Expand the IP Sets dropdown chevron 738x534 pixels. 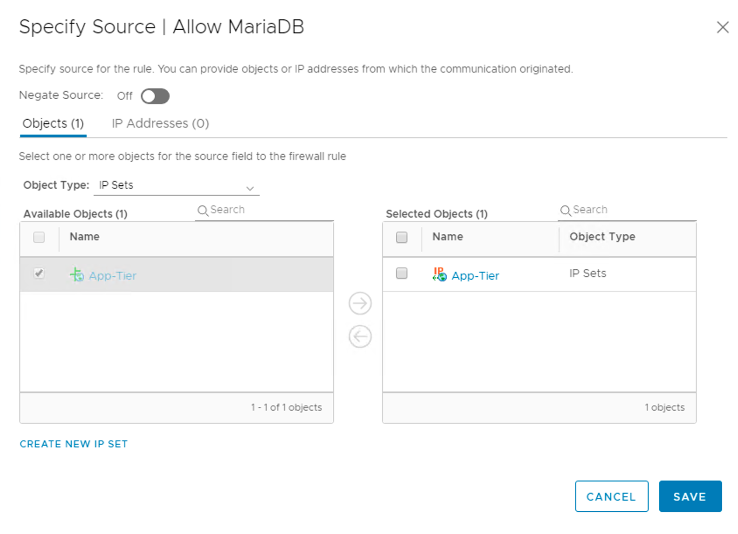(250, 188)
